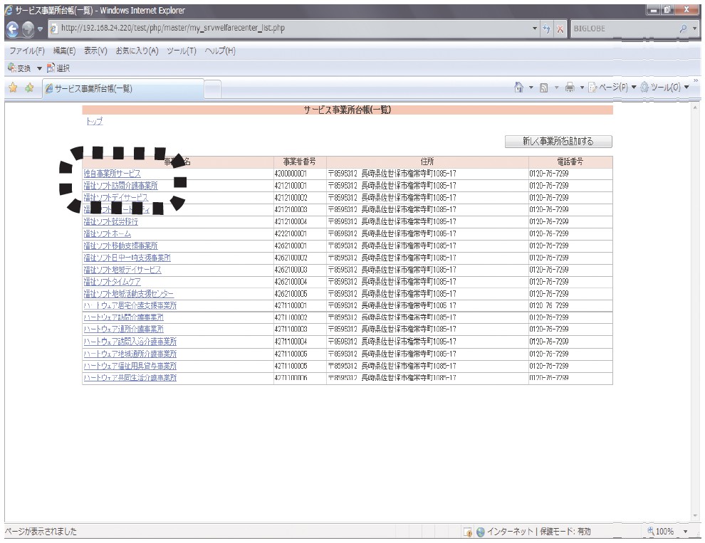Click the Add to Favorites icon

[28, 88]
